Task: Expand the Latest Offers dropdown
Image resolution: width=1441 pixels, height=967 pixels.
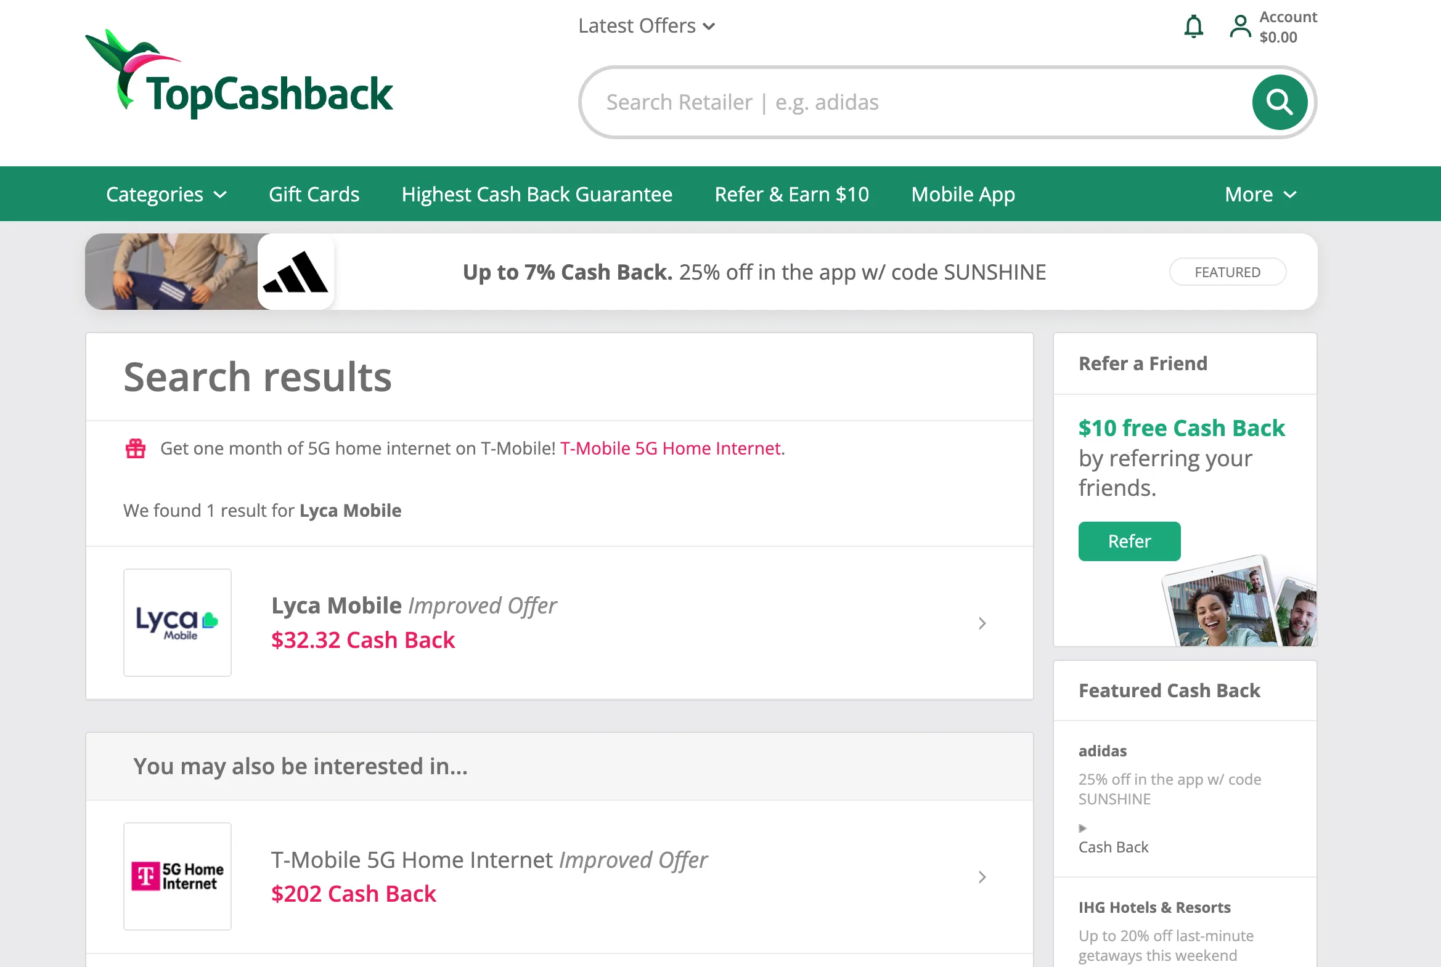Action: coord(646,26)
